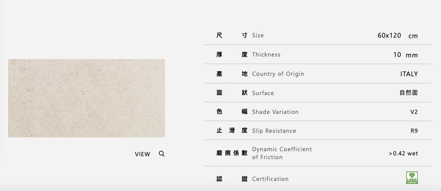Click the ITALY origin value
This screenshot has height=191, width=441.
pos(409,74)
